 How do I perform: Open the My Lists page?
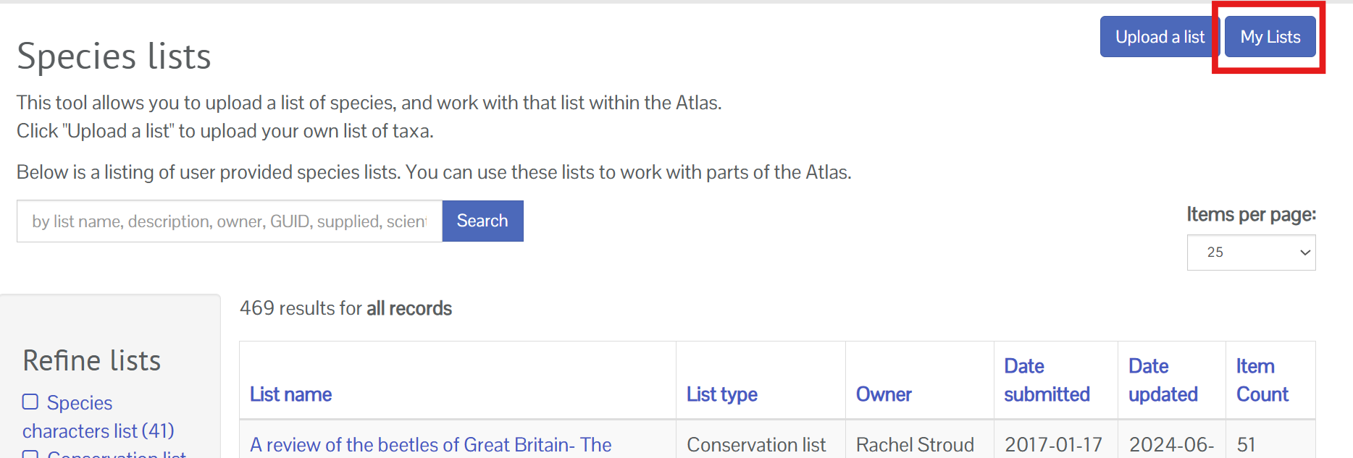[1270, 37]
